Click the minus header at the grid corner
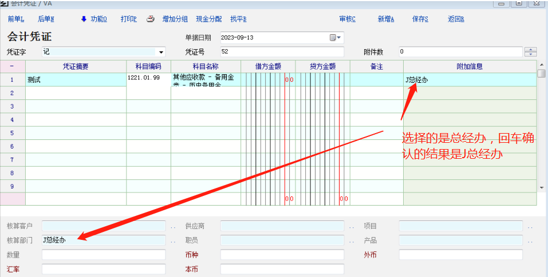The image size is (548, 277). point(12,67)
